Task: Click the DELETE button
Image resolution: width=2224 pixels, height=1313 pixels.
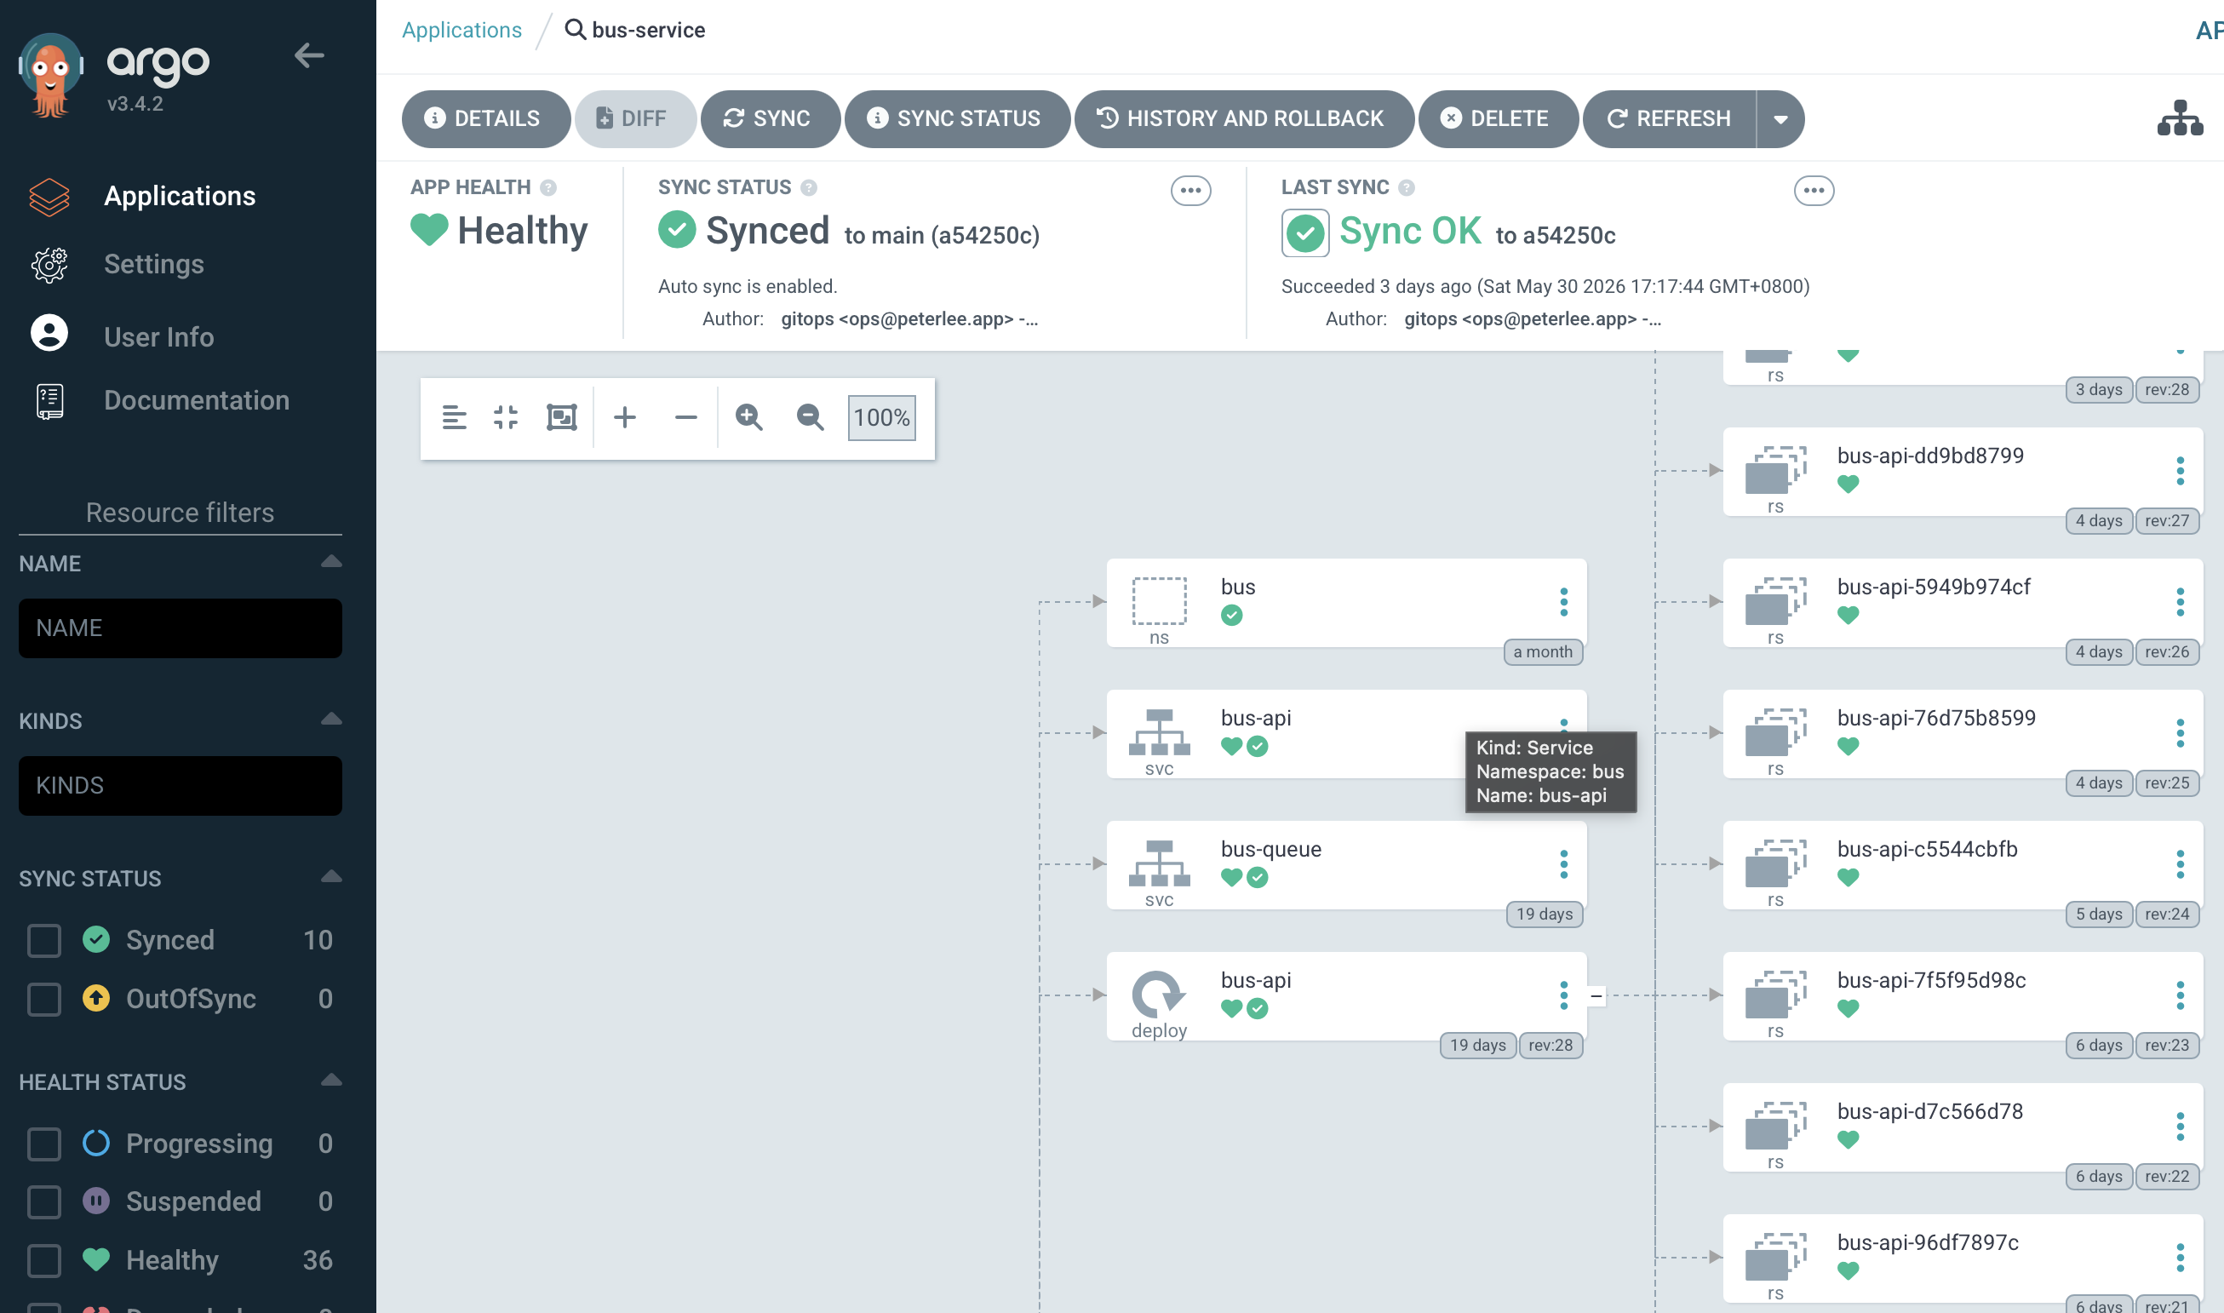Action: click(x=1498, y=118)
